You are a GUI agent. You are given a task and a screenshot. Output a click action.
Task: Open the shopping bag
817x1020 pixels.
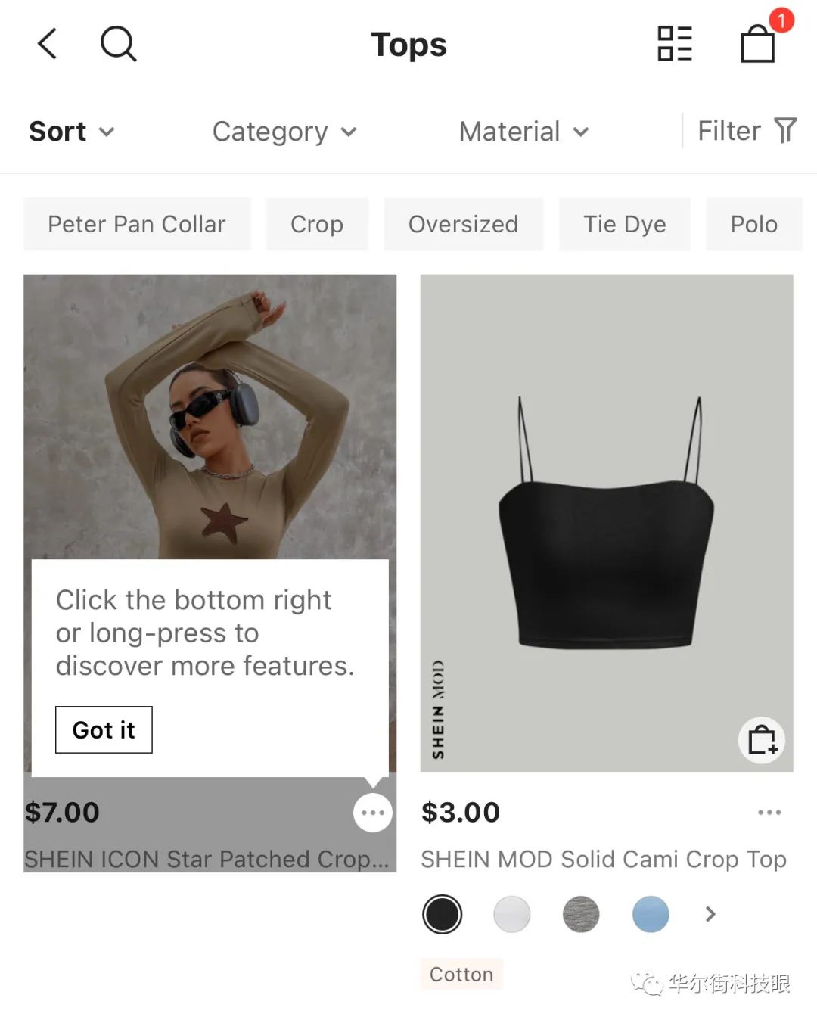pos(758,44)
